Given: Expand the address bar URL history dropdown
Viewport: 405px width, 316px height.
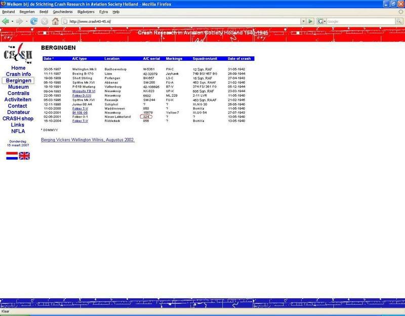Looking at the screenshot, I should tap(303, 21).
